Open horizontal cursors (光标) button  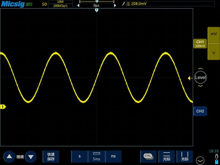click(x=167, y=157)
